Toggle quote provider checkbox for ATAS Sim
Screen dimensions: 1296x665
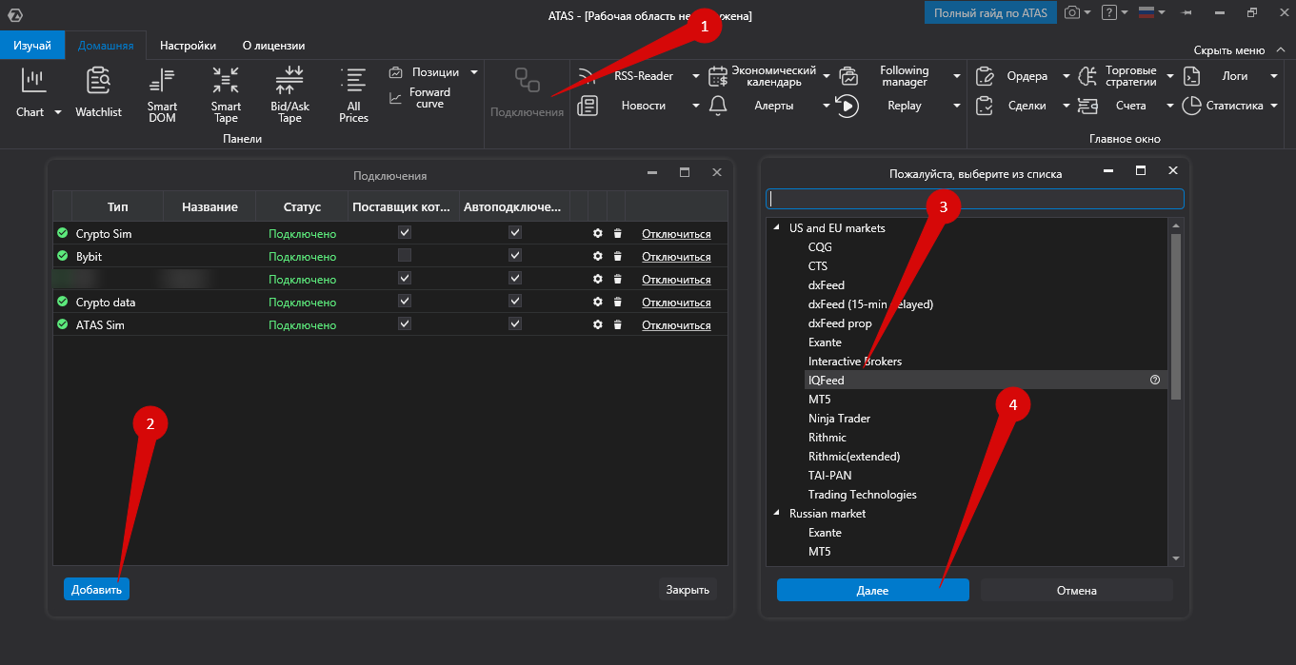coord(405,323)
